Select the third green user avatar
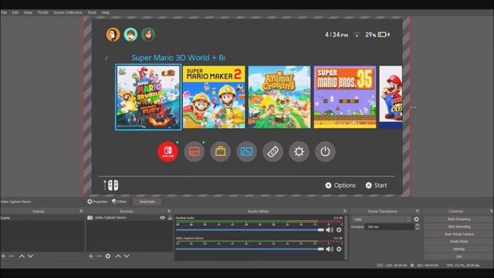494x278 pixels. [x=148, y=34]
